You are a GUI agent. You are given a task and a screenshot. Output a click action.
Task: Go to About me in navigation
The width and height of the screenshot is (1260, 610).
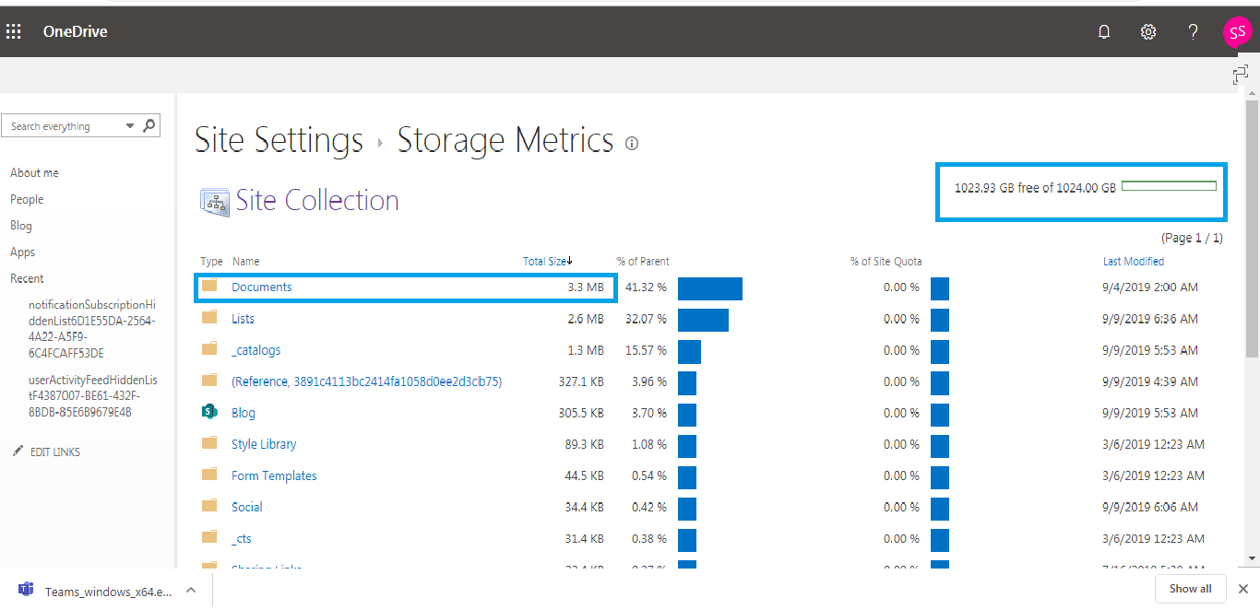pos(34,173)
